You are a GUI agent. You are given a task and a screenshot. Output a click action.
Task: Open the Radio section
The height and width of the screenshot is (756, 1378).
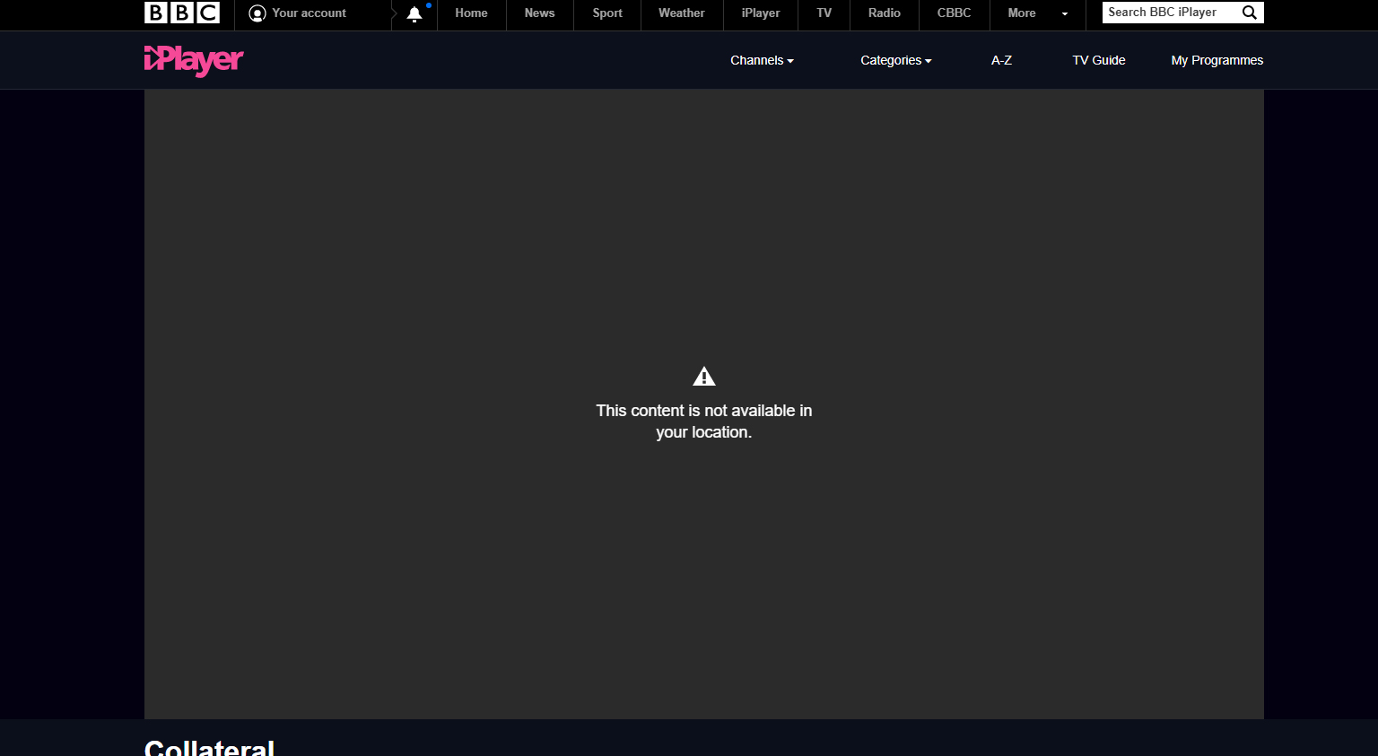click(x=885, y=13)
